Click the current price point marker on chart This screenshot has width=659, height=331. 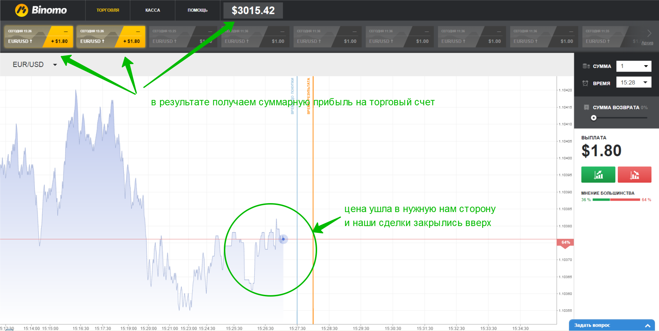point(283,239)
